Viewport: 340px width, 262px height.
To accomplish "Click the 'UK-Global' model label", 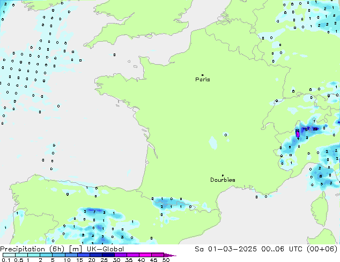I will pos(106,249).
